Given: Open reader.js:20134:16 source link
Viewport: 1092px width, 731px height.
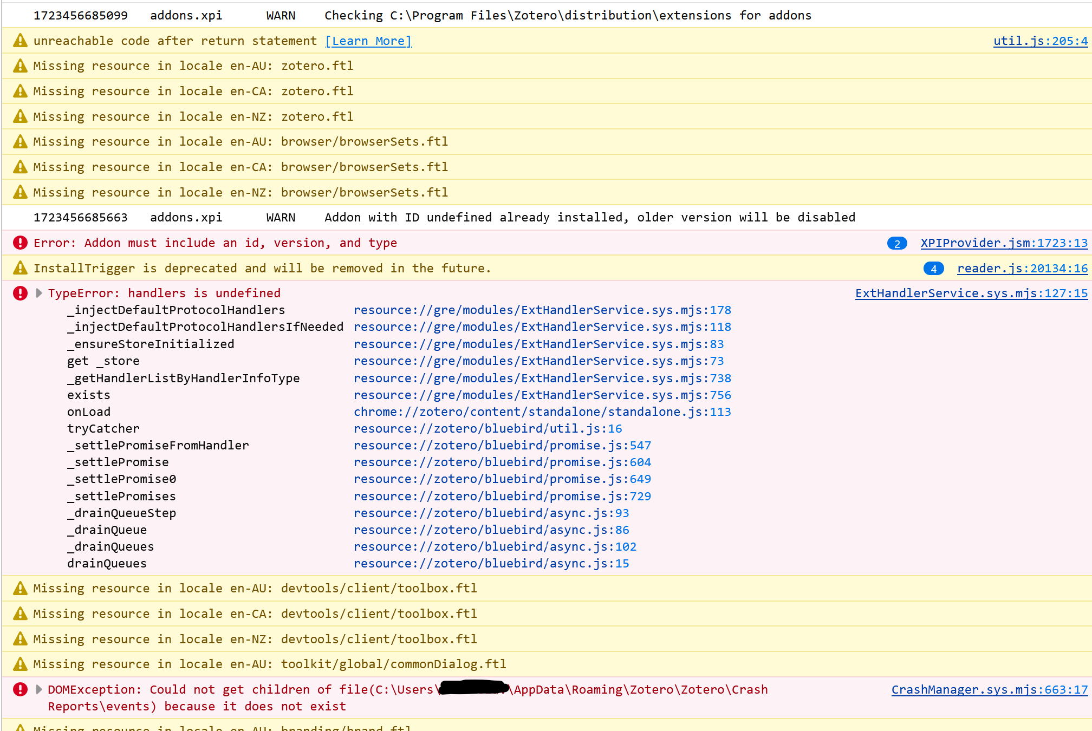Looking at the screenshot, I should tap(1022, 269).
